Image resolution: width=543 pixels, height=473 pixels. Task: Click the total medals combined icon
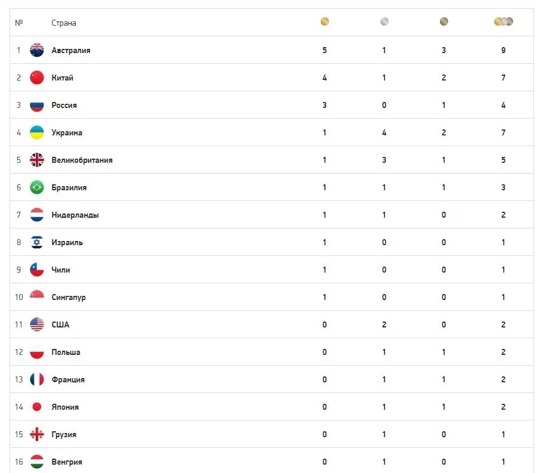pyautogui.click(x=503, y=21)
